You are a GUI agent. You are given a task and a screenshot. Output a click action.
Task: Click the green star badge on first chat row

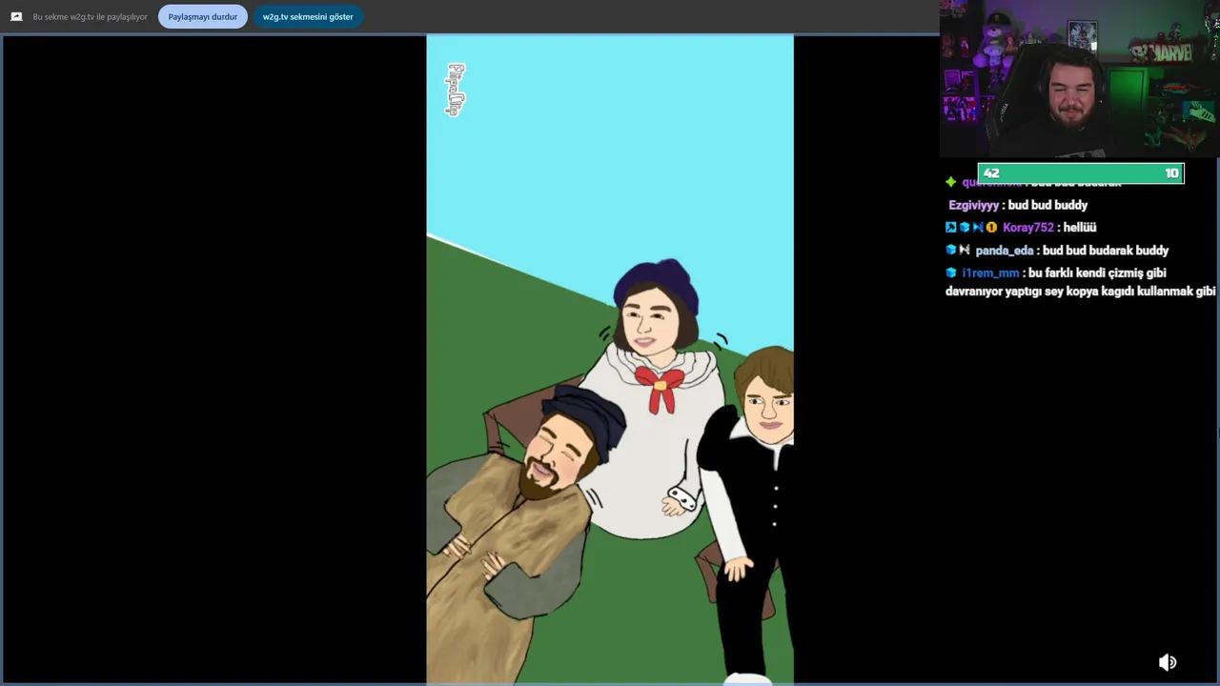coord(951,182)
